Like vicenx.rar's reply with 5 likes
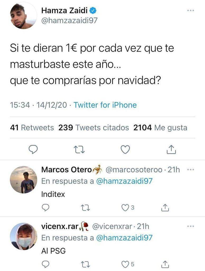Image resolution: width=205 pixels, height=271 pixels. coord(128,264)
